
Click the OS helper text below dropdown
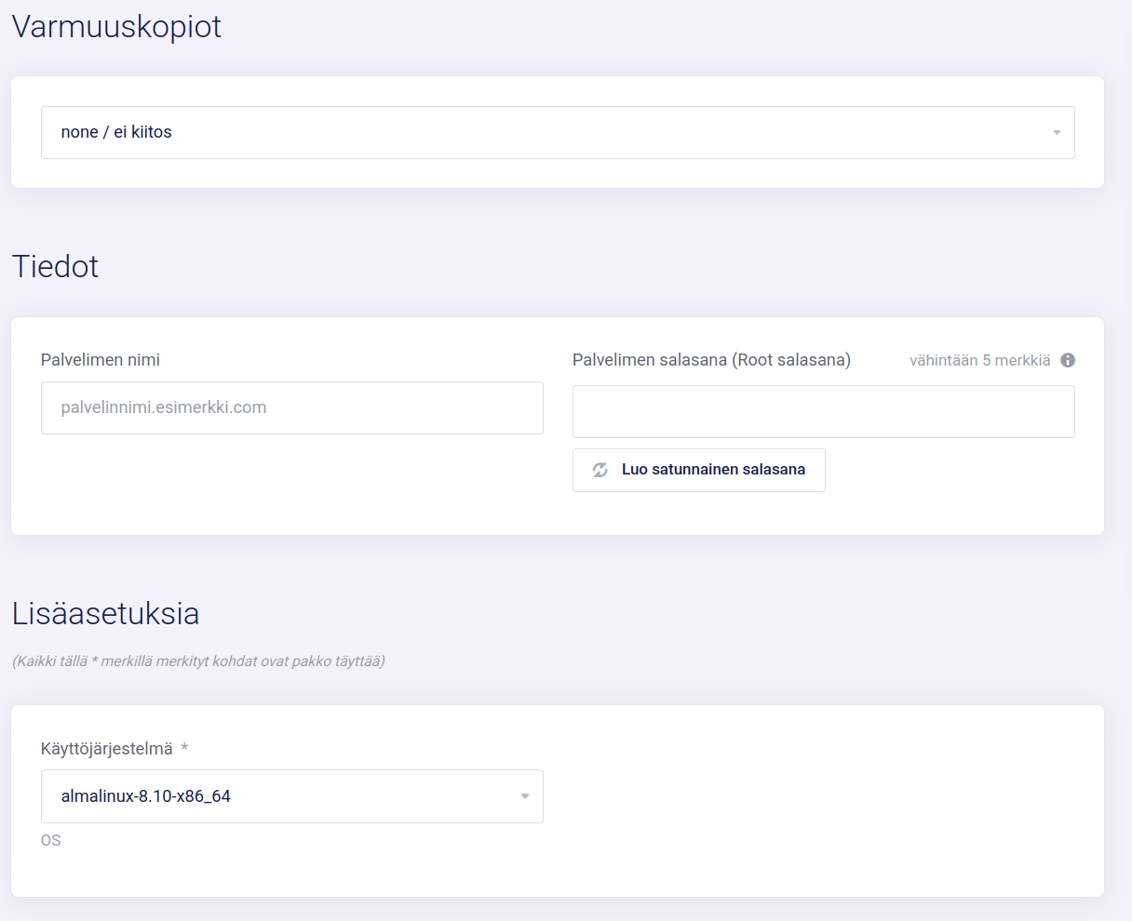click(x=51, y=840)
